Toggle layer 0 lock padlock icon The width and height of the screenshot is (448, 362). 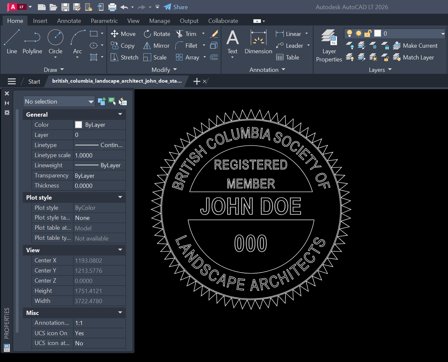[x=368, y=33]
